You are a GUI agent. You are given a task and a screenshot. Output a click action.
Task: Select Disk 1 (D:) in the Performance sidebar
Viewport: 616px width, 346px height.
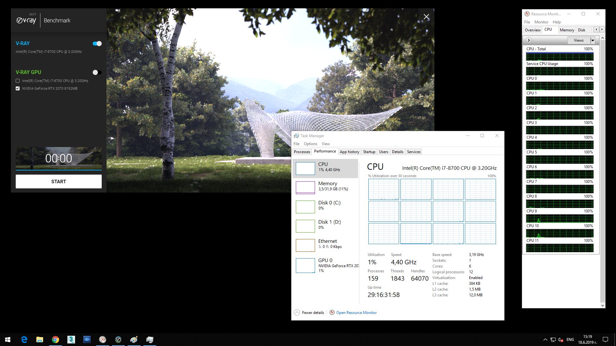pyautogui.click(x=325, y=226)
